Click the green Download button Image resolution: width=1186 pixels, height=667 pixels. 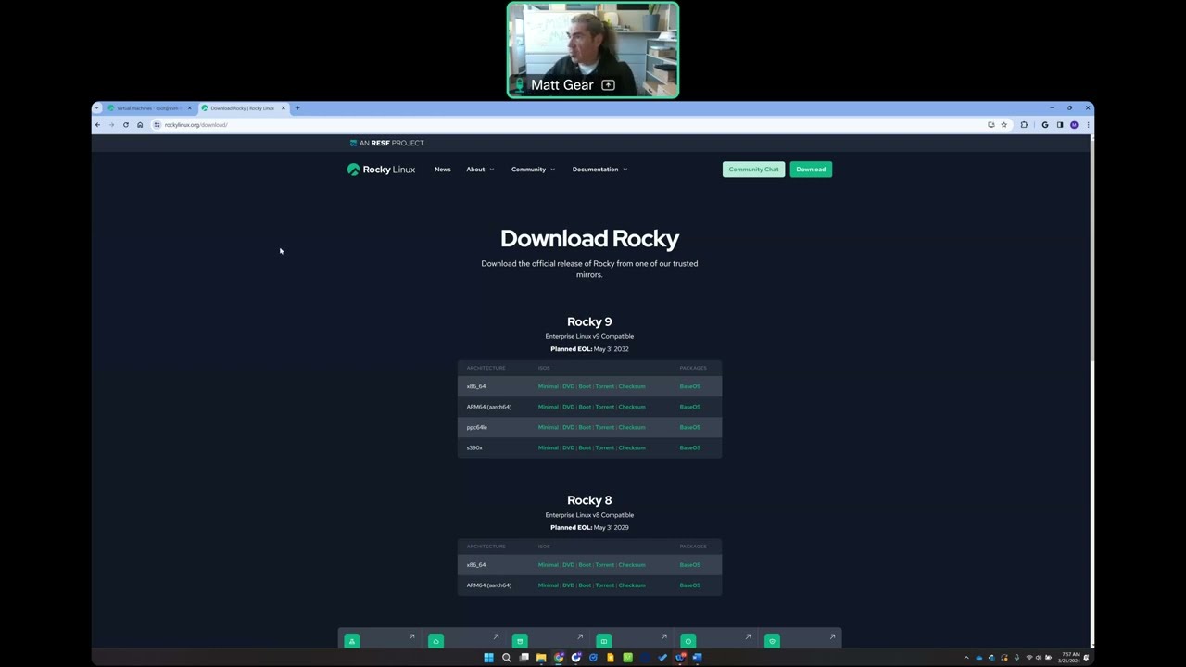click(x=811, y=170)
